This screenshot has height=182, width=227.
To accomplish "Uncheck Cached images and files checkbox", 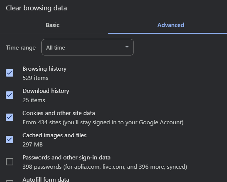I will coord(10,139).
